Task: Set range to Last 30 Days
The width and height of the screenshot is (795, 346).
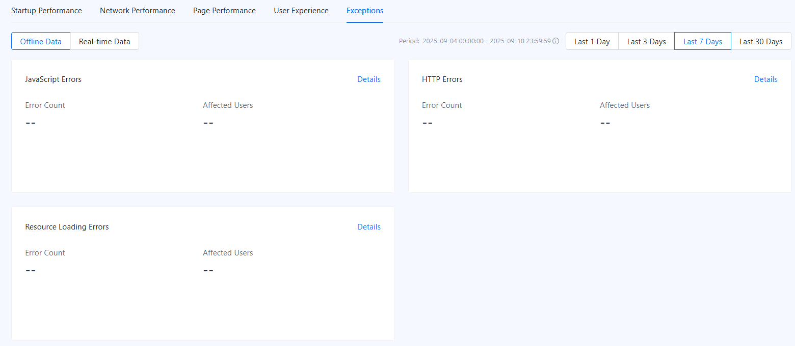Action: [761, 42]
